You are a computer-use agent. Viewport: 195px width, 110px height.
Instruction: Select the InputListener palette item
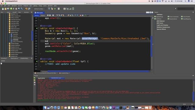[172, 19]
